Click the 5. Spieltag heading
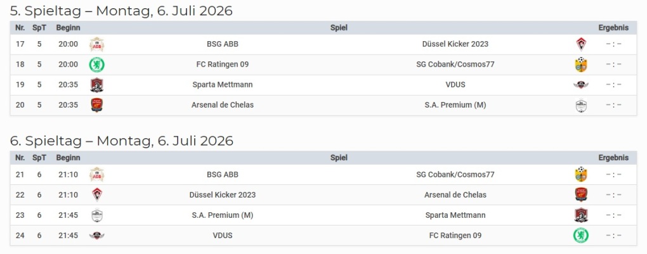The width and height of the screenshot is (647, 254). (121, 11)
